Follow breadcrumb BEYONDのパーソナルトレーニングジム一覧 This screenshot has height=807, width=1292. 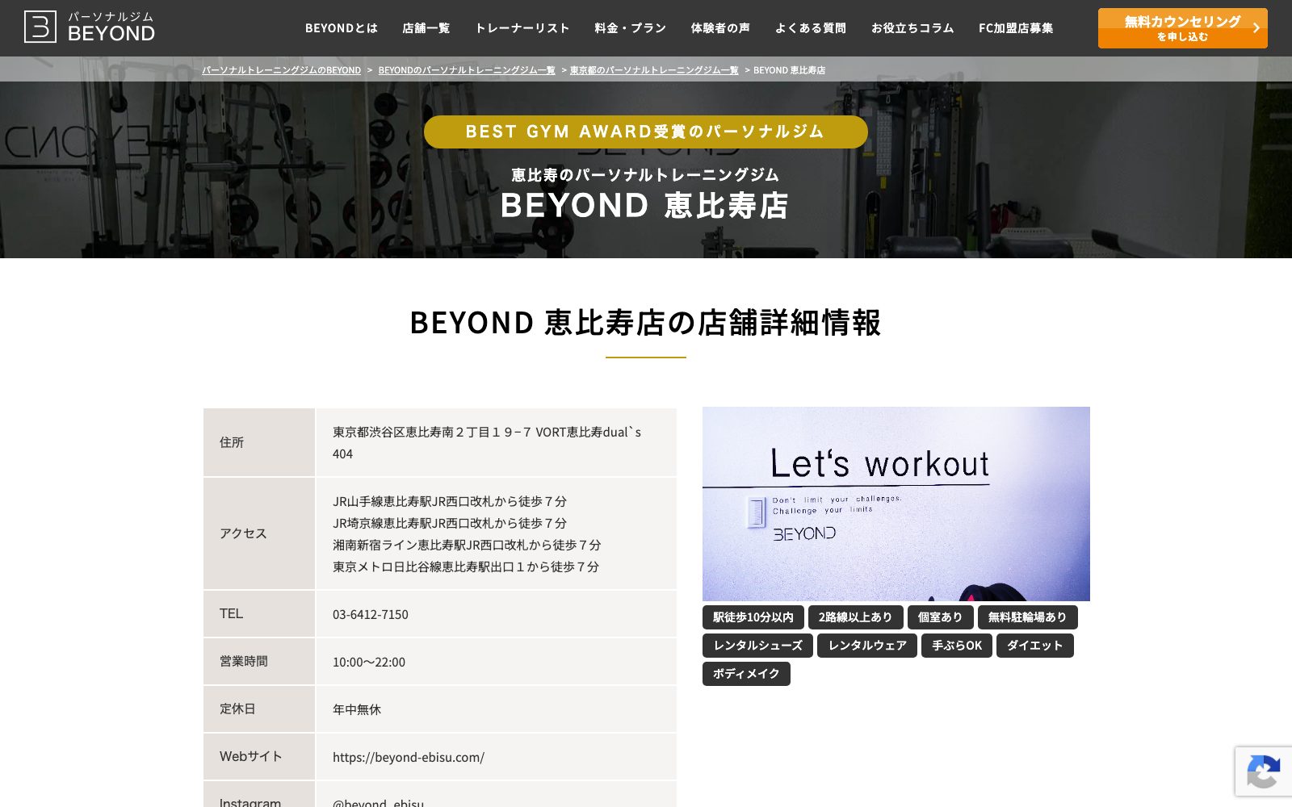pyautogui.click(x=467, y=70)
